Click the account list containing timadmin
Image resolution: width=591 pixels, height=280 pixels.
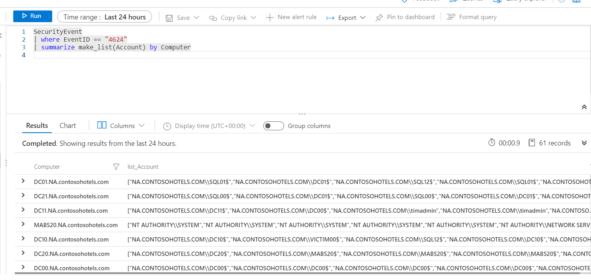point(359,210)
